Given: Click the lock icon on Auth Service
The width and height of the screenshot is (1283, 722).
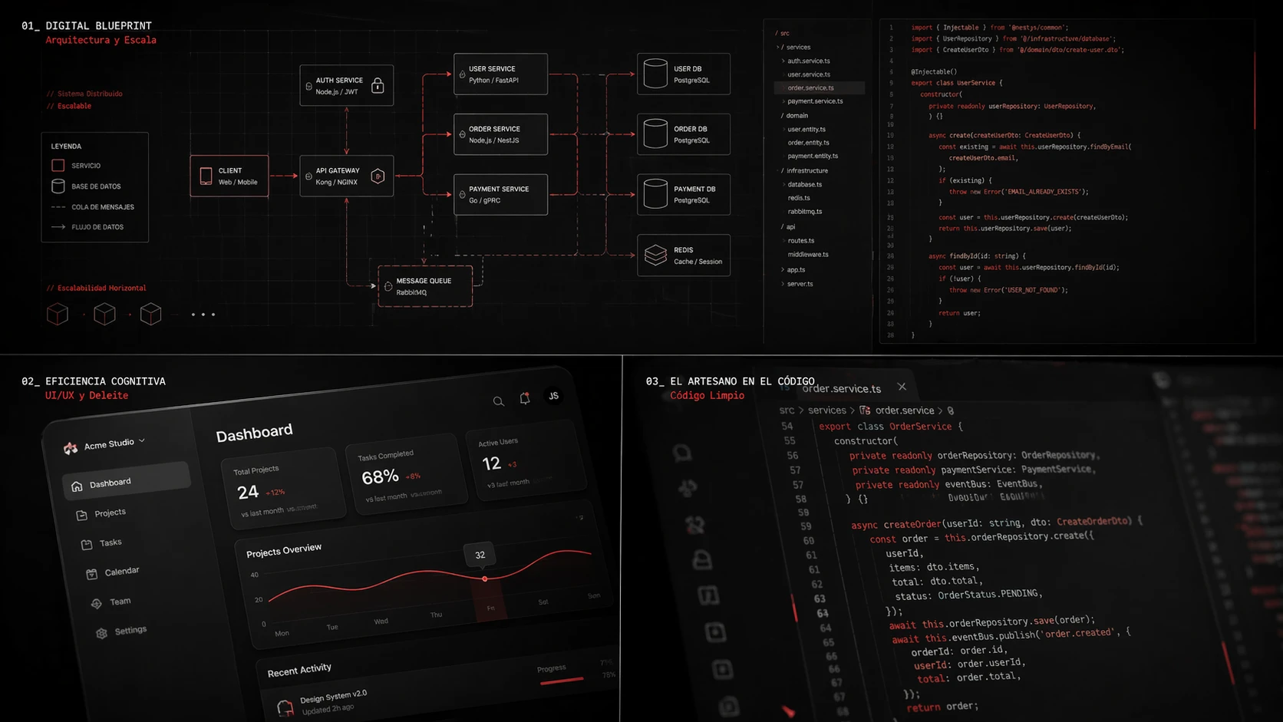Looking at the screenshot, I should (x=378, y=86).
